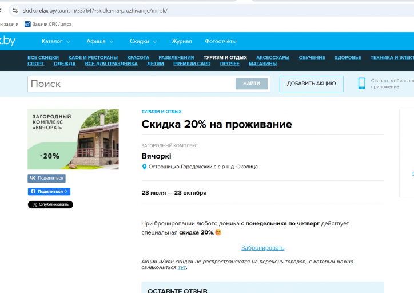The height and width of the screenshot is (293, 414).
Task: Click the 23 июля — 23 октября dates
Action: [x=174, y=193]
